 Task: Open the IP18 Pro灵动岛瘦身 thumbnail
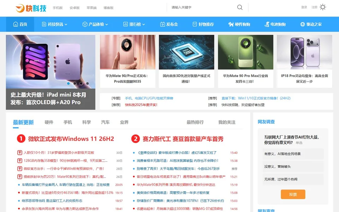point(304,52)
